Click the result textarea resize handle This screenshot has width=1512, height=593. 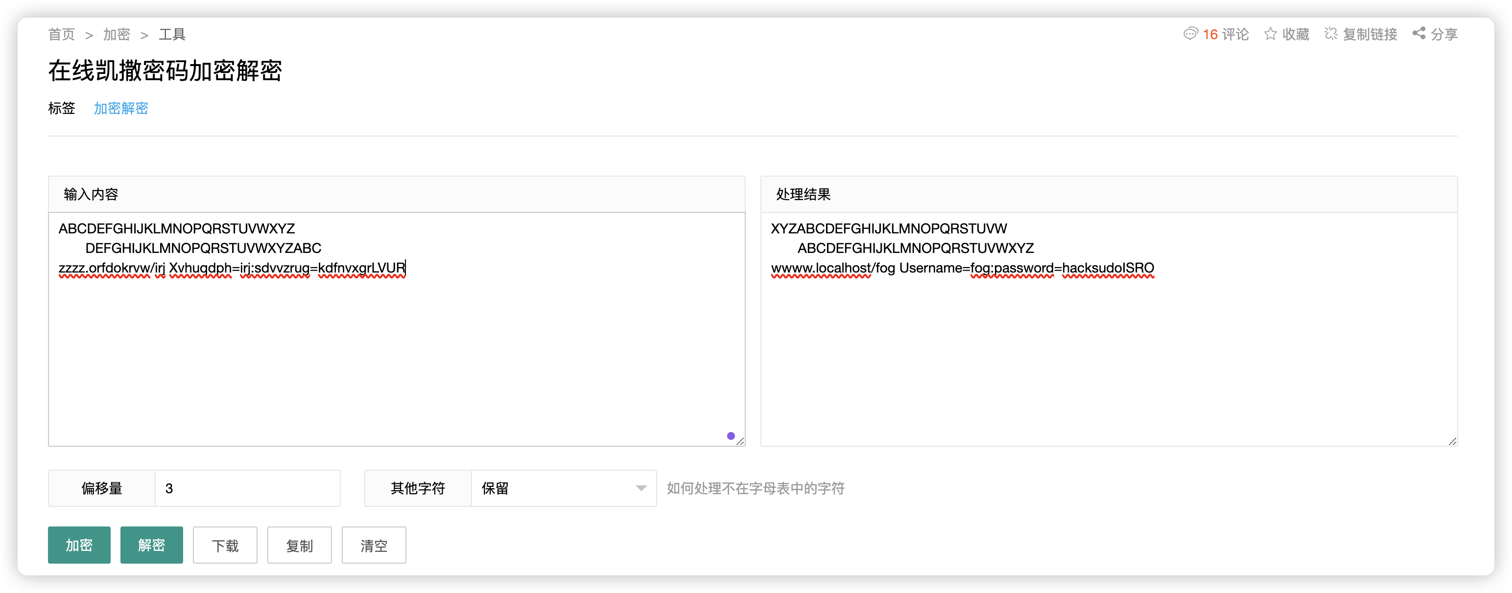pos(1453,441)
